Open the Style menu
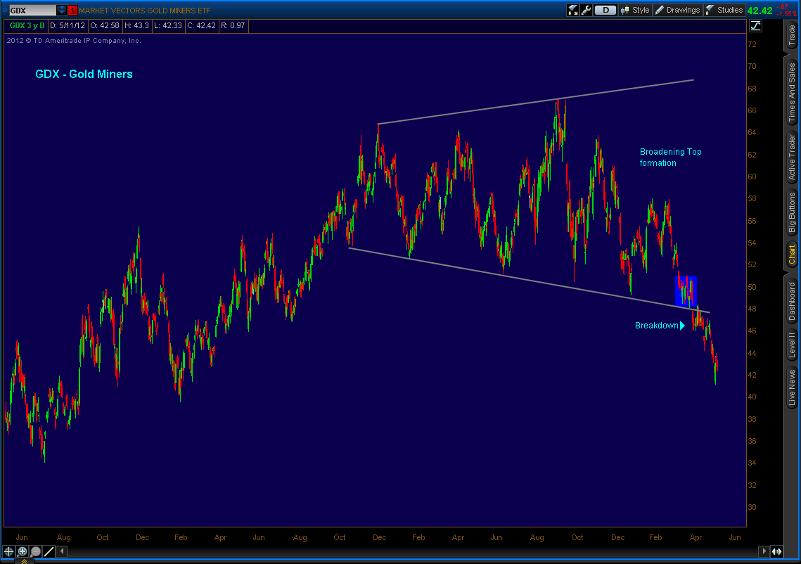 [635, 10]
